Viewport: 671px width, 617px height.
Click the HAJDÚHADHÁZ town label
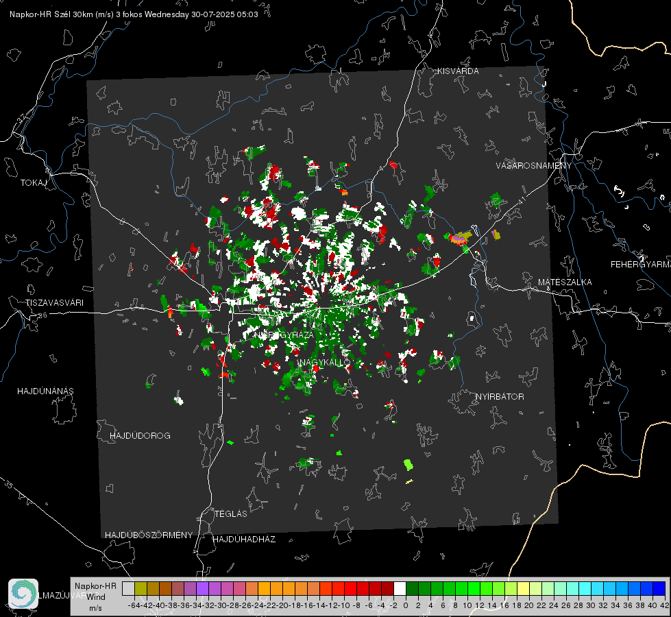[x=244, y=540]
